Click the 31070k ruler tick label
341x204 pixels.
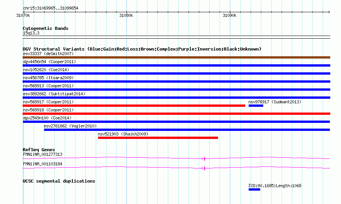pyautogui.click(x=23, y=16)
